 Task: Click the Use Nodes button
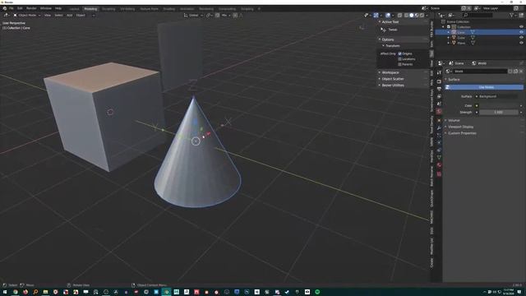coord(484,87)
